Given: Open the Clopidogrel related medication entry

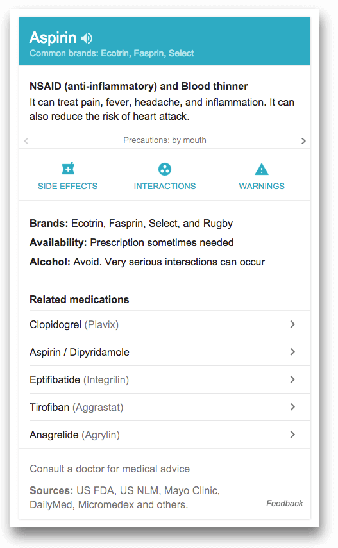Looking at the screenshot, I should pos(165,324).
